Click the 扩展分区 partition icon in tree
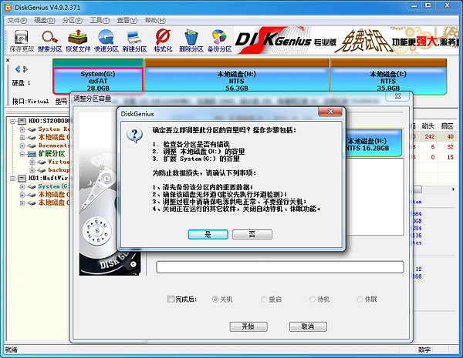This screenshot has width=463, height=358. coord(32,154)
